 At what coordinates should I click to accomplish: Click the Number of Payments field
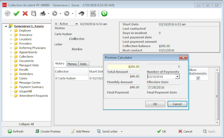pyautogui.click(x=164, y=67)
